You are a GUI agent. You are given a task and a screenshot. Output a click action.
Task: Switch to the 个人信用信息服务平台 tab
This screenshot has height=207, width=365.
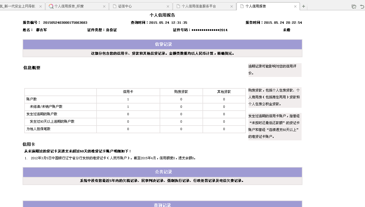click(199, 6)
